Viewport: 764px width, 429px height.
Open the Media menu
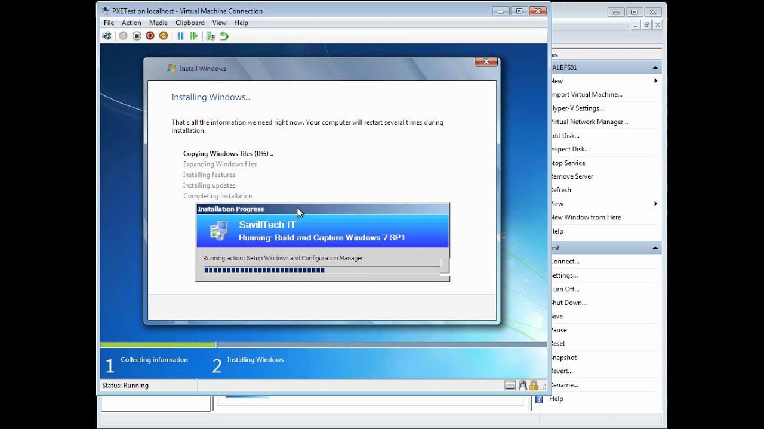coord(158,23)
